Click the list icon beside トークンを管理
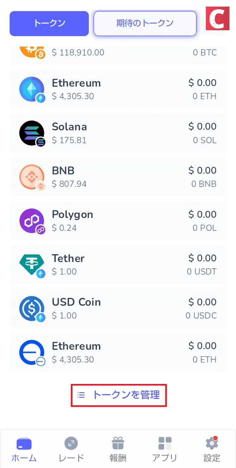This screenshot has width=236, height=468. pos(81,395)
